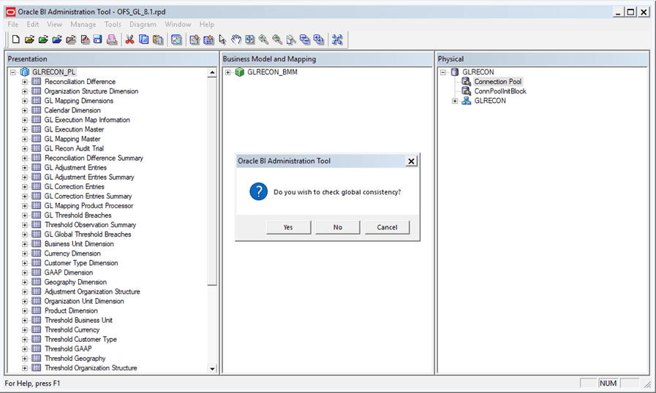
Task: Select GL Mapping Product Processor table
Action: pos(88,206)
